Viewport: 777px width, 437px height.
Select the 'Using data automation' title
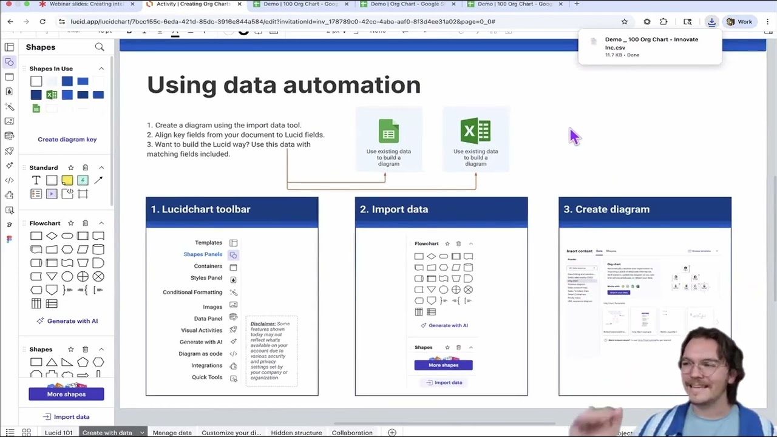[x=283, y=84]
